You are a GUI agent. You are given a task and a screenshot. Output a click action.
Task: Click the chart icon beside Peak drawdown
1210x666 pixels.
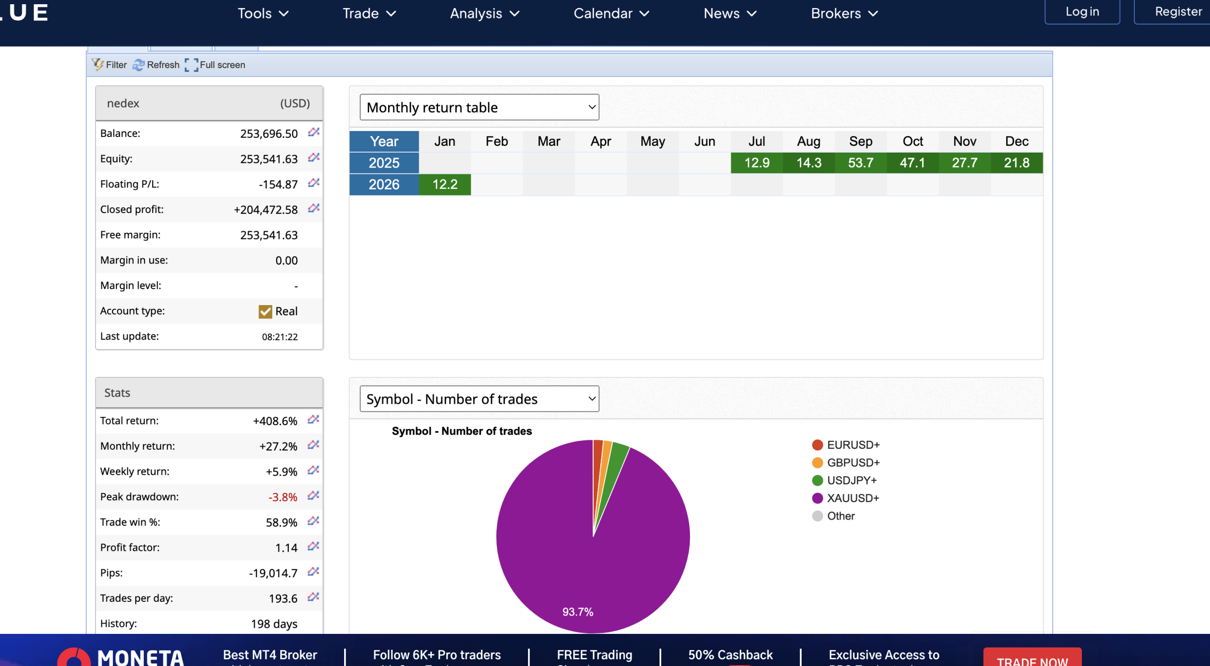click(x=312, y=496)
